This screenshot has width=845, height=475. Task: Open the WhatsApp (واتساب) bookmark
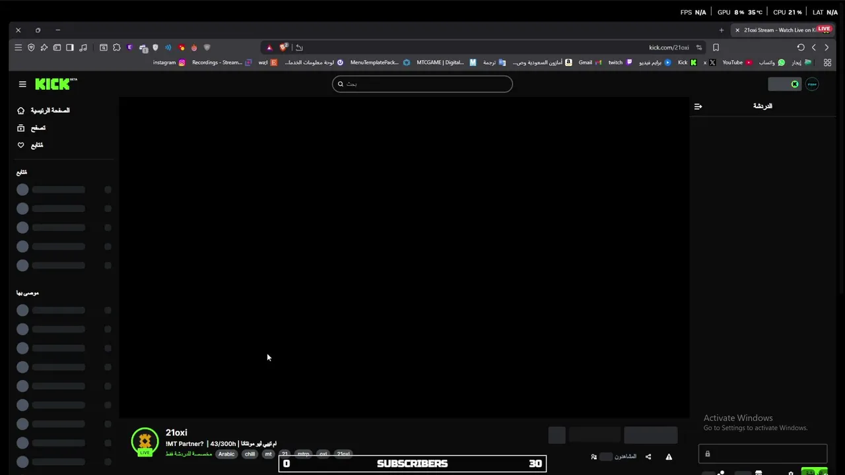(771, 63)
